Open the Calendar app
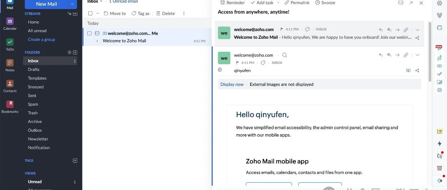 [x=10, y=24]
